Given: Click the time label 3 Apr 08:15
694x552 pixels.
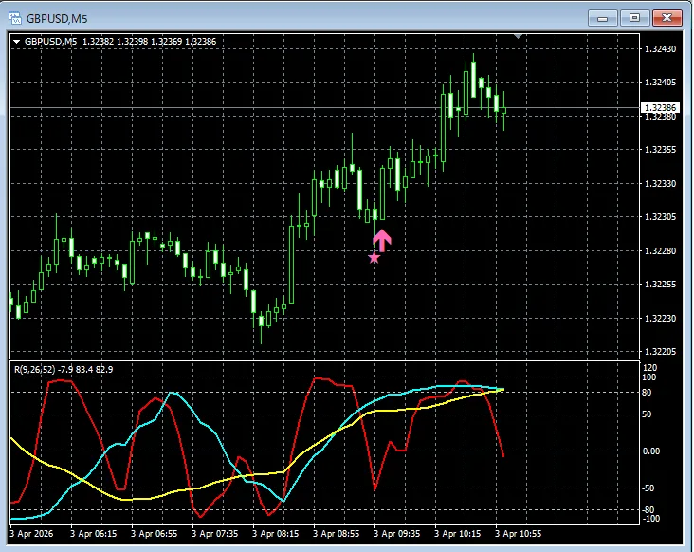Looking at the screenshot, I should (x=275, y=534).
